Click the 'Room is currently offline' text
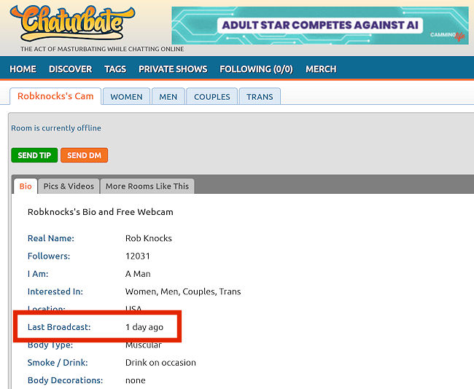The image size is (474, 389). (x=56, y=128)
